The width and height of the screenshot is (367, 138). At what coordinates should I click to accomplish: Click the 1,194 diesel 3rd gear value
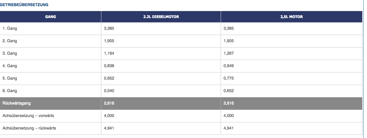[109, 53]
